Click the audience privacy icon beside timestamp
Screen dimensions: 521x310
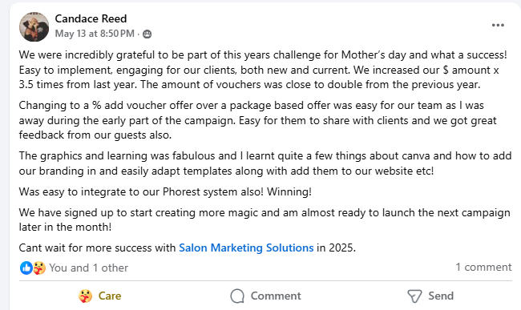point(147,34)
